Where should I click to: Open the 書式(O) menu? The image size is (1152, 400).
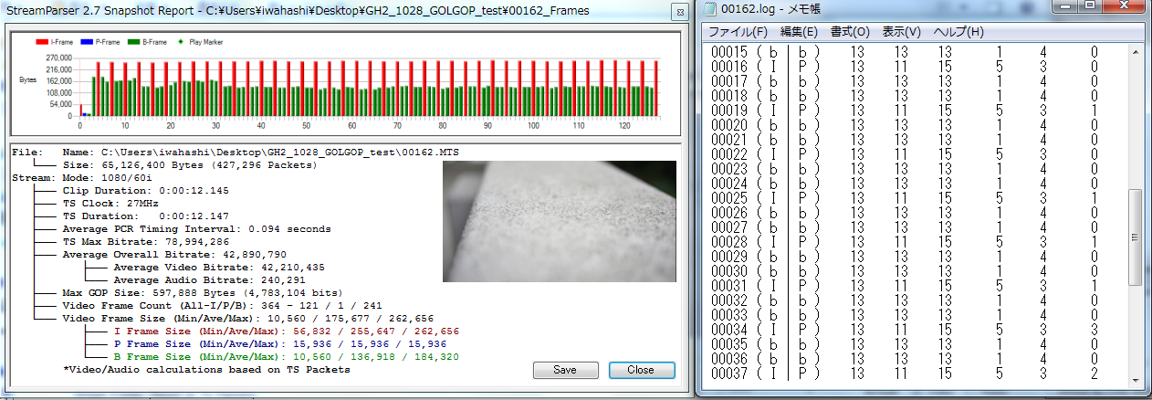[x=849, y=32]
